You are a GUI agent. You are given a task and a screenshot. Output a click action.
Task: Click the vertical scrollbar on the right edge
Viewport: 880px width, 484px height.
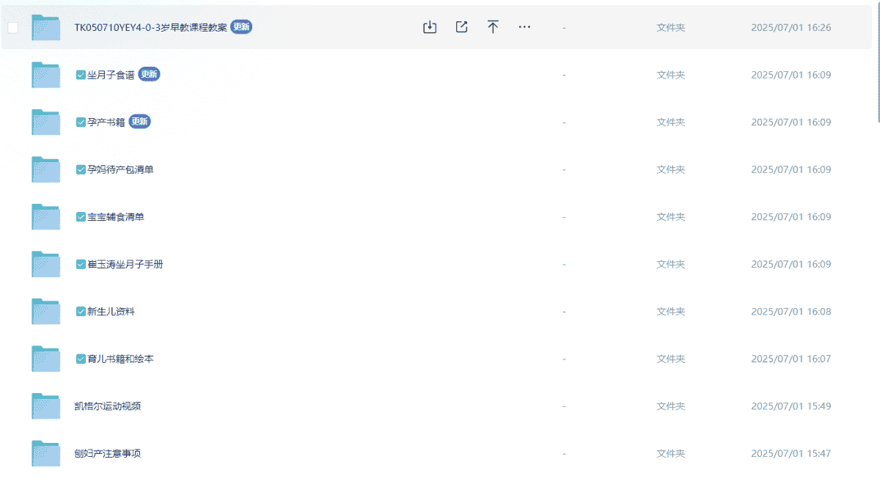pos(877,62)
